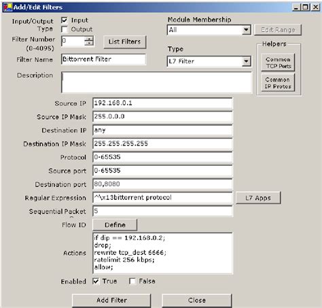Close the window via title bar X
The width and height of the screenshot is (322, 308).
pyautogui.click(x=315, y=7)
